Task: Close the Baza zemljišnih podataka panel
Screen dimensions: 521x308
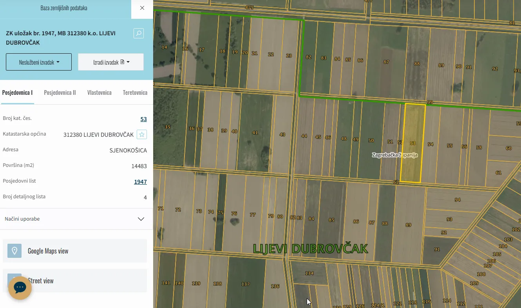Action: click(x=142, y=8)
